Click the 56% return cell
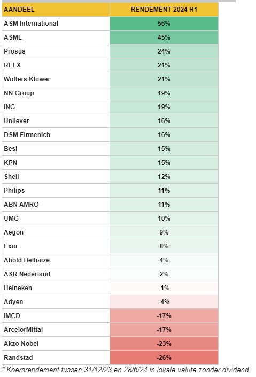256x377 pixels. click(x=164, y=24)
